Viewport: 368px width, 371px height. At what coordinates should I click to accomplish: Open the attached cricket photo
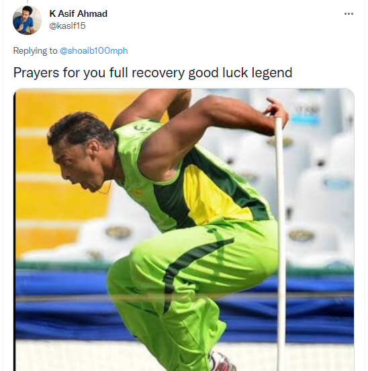point(184,229)
